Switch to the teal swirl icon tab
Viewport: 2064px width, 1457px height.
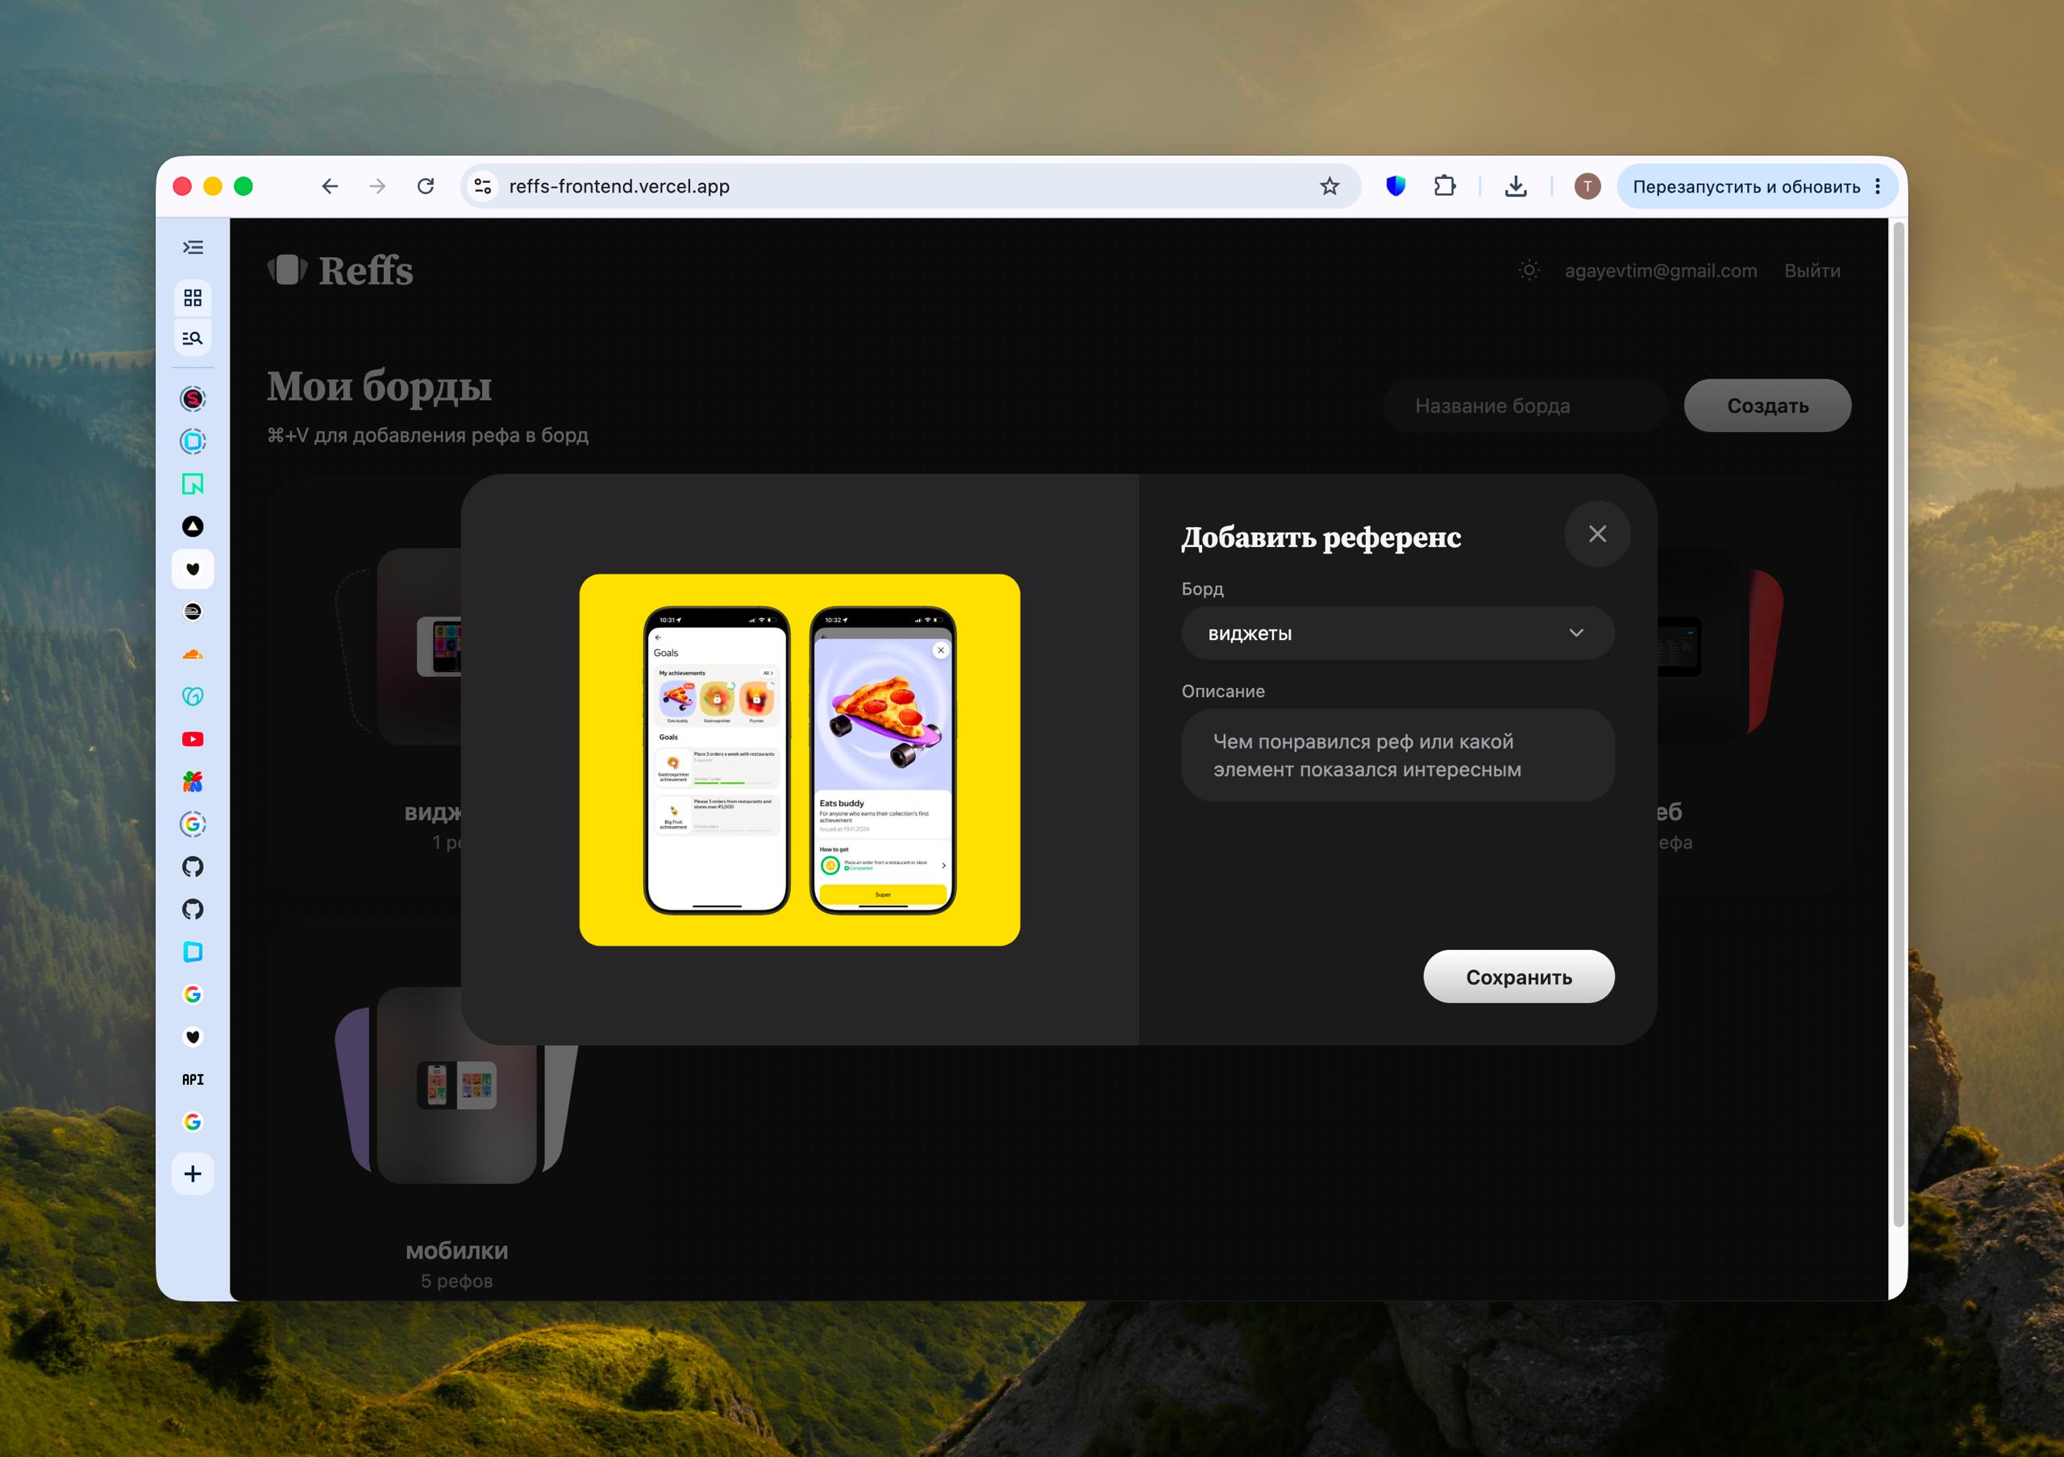tap(193, 696)
